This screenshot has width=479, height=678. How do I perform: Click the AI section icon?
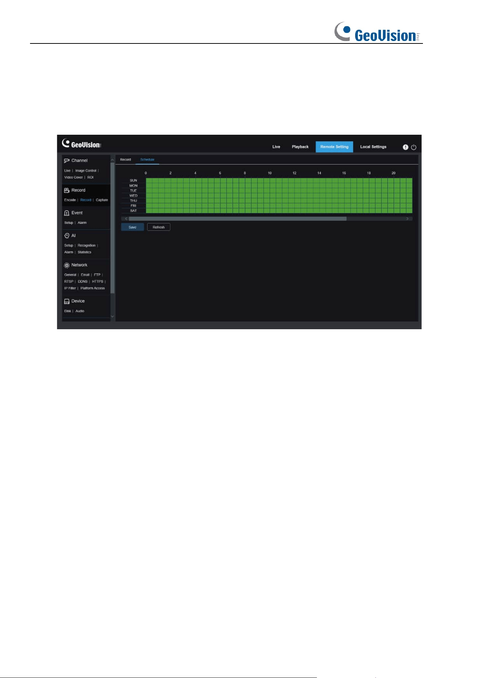click(67, 236)
